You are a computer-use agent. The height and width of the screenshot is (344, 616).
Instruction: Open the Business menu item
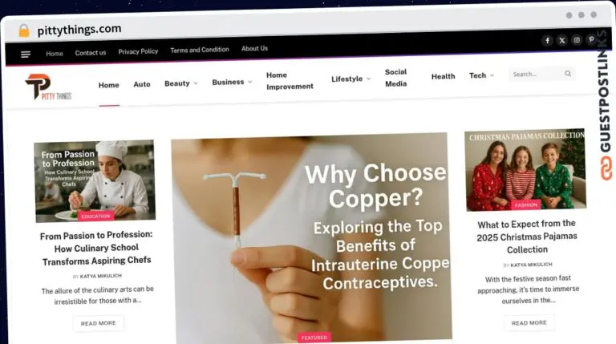click(228, 82)
